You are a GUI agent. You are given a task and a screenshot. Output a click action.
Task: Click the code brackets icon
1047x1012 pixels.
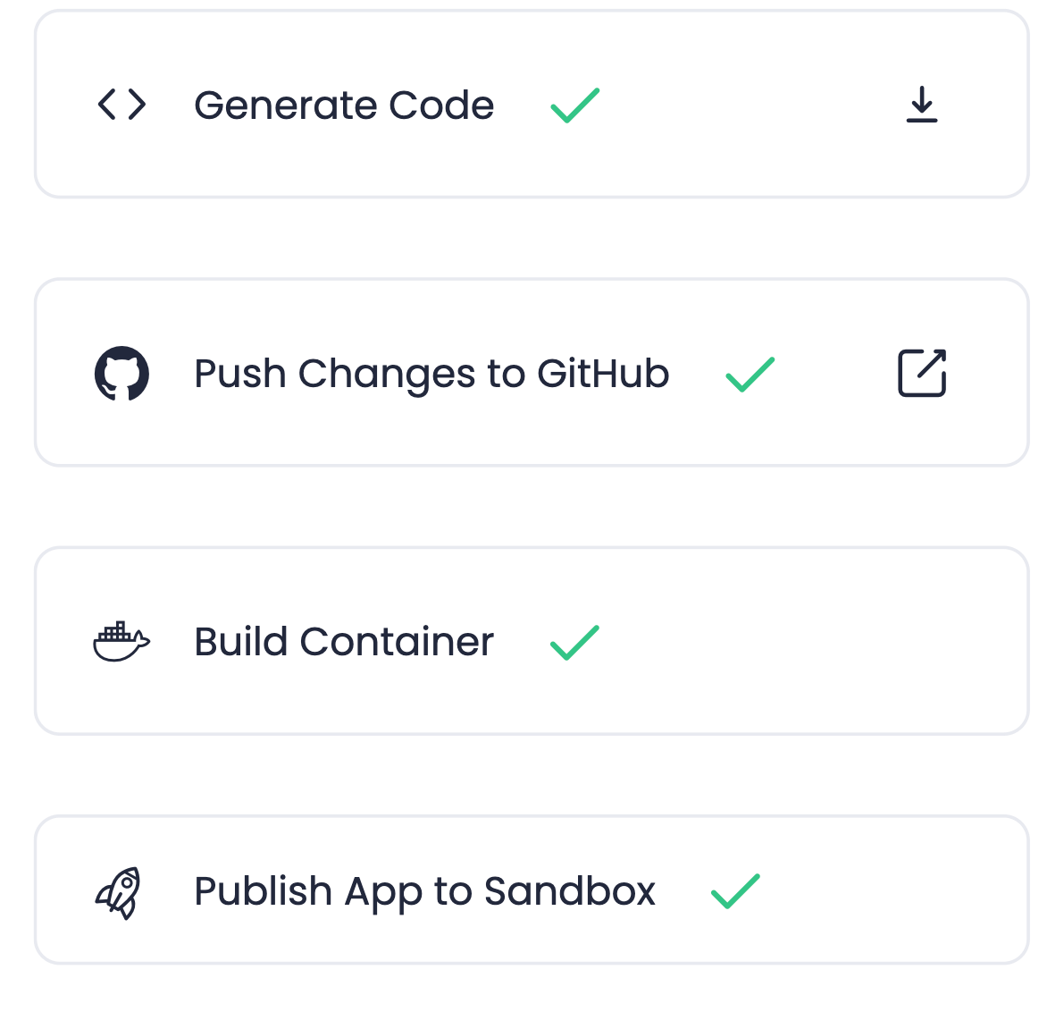click(121, 105)
